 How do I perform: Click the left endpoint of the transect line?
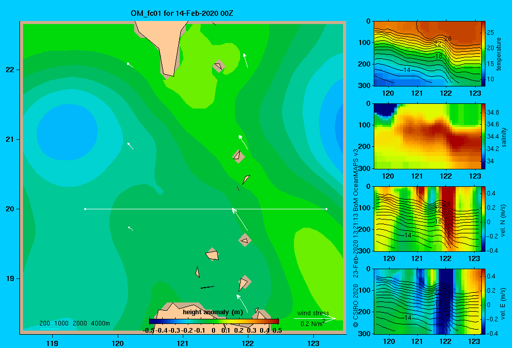pyautogui.click(x=85, y=209)
